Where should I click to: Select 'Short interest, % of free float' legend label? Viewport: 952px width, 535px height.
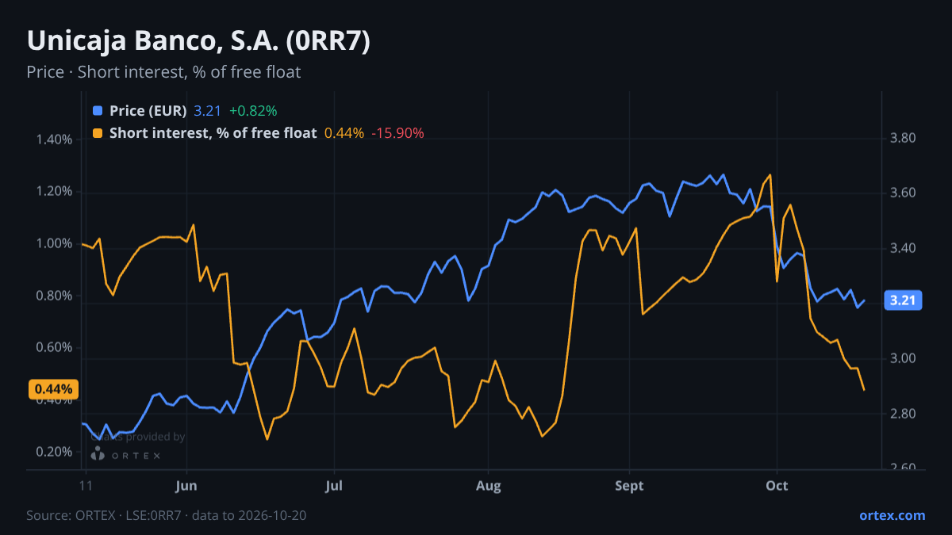[x=213, y=133]
